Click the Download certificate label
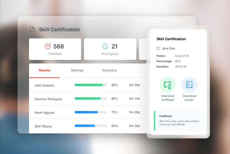Image resolution: width=230 pixels, height=154 pixels. (168, 98)
